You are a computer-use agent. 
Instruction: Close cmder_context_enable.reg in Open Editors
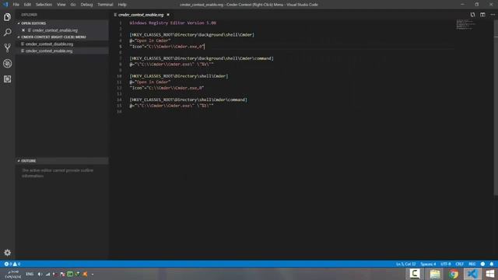23,30
